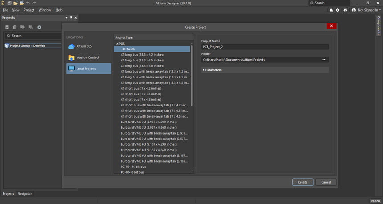The height and width of the screenshot is (204, 383).
Task: Click the Save All Documents icon in title bar
Action: (x=9, y=3)
